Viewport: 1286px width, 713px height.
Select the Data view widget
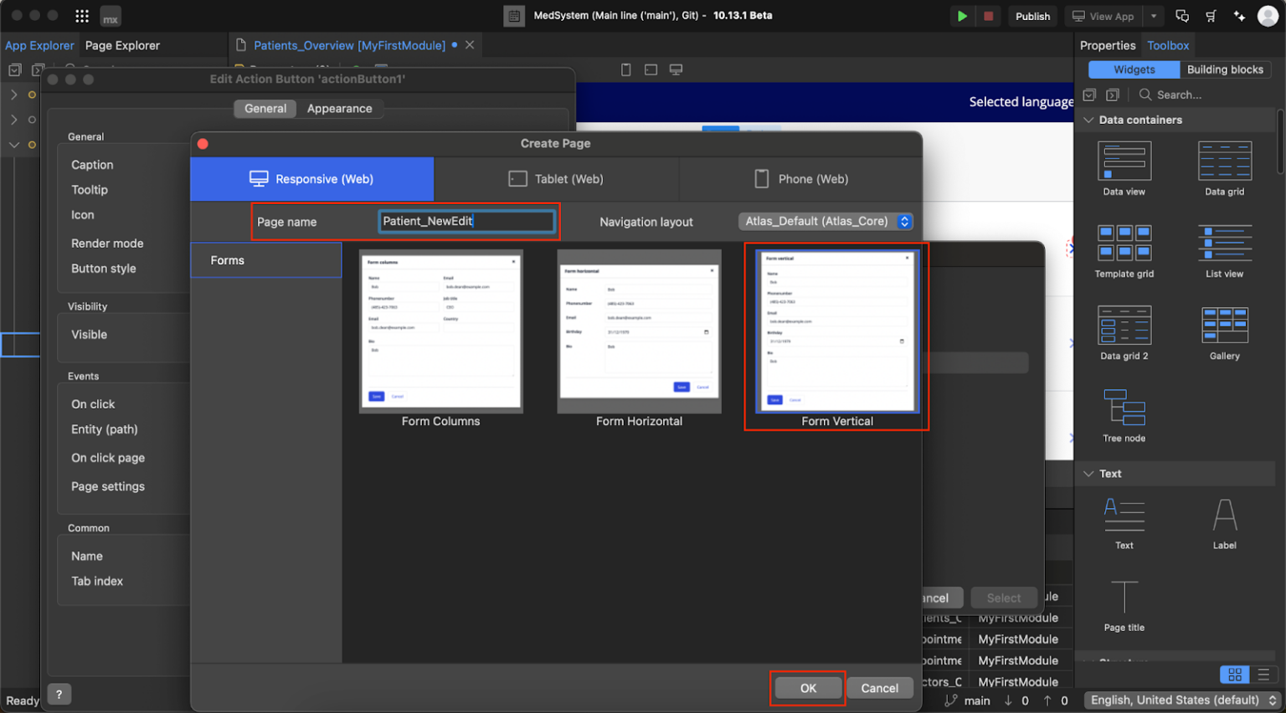pos(1124,167)
